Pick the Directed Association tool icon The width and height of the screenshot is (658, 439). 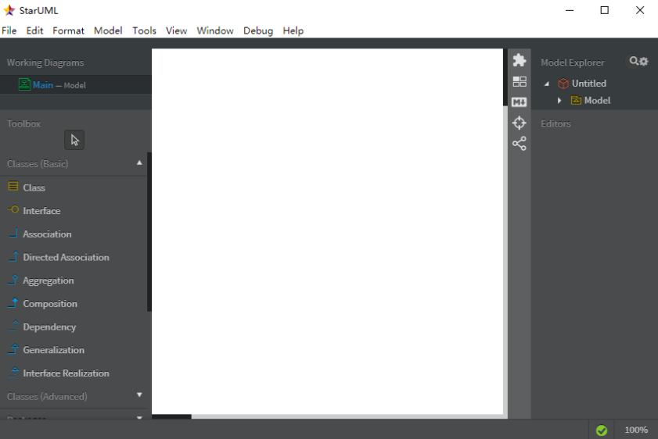(13, 256)
